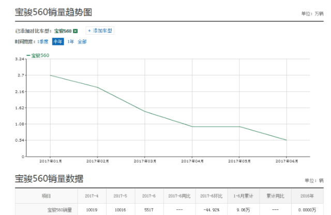Switch time range to 全部
The height and width of the screenshot is (215, 331).
coord(82,41)
